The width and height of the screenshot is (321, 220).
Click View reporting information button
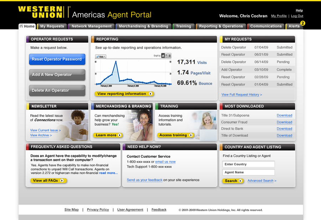click(x=124, y=94)
